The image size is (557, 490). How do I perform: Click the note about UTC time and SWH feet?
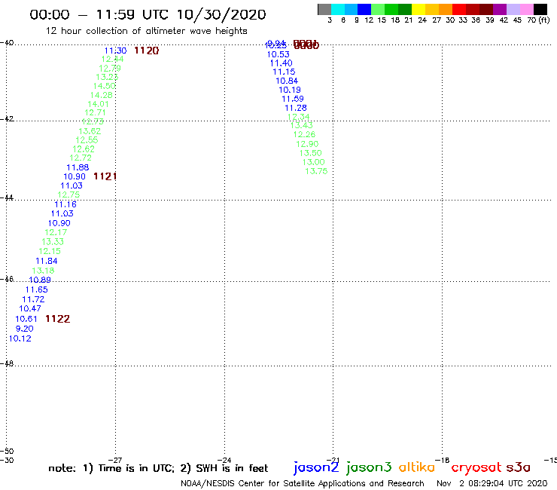coord(158,468)
